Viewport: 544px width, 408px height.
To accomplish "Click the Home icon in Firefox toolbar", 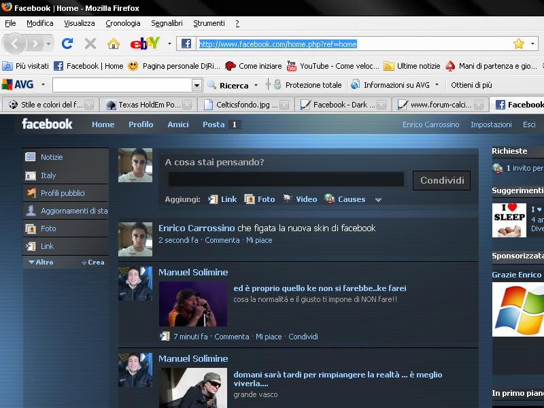I will point(113,44).
